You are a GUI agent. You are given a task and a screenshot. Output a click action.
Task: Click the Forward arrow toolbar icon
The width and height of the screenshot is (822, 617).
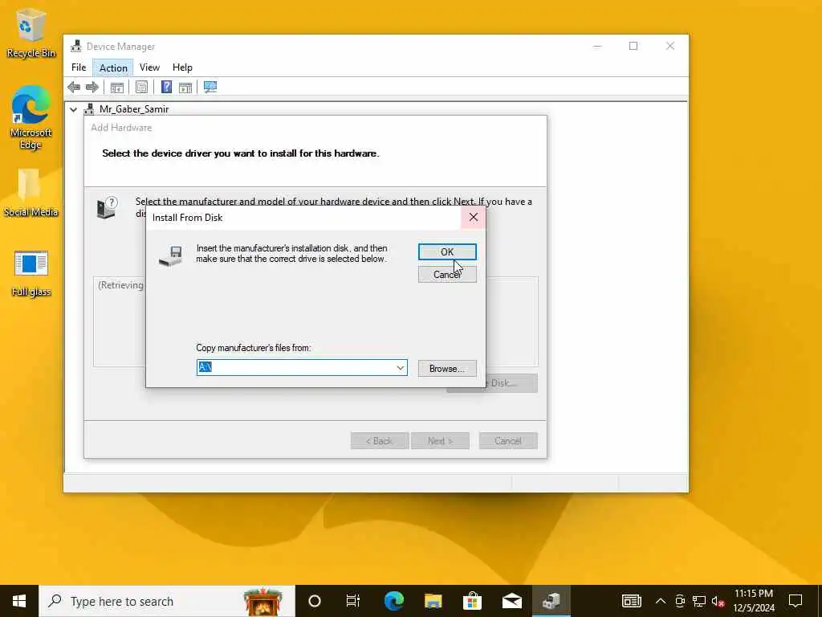coord(92,87)
